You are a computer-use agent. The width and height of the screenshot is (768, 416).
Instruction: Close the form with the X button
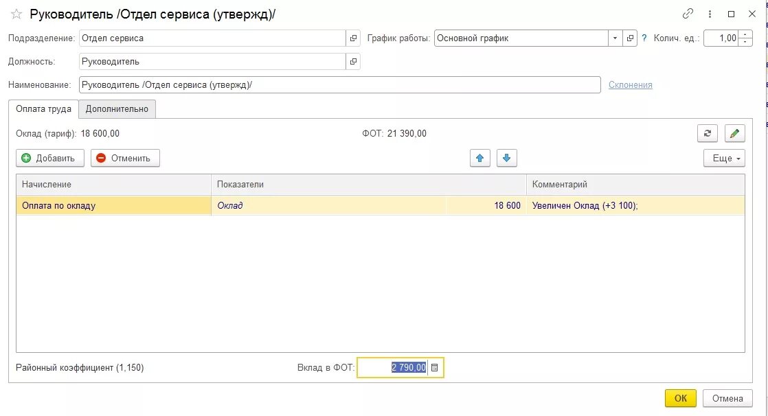752,14
